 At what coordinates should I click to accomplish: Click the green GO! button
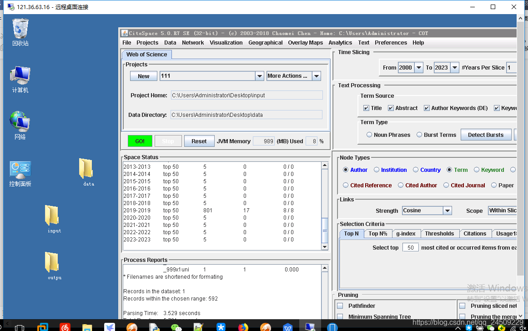140,141
